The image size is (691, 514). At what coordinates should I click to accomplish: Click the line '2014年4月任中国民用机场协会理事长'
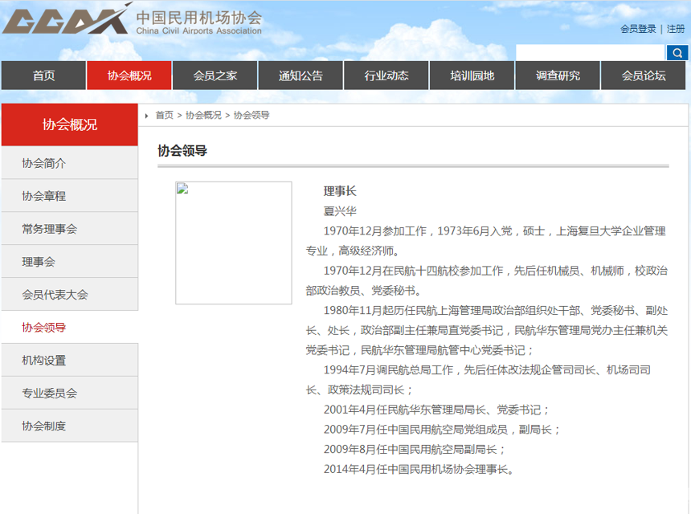coord(419,469)
